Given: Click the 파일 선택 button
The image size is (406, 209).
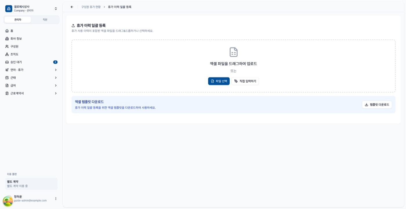Looking at the screenshot, I should tap(219, 81).
